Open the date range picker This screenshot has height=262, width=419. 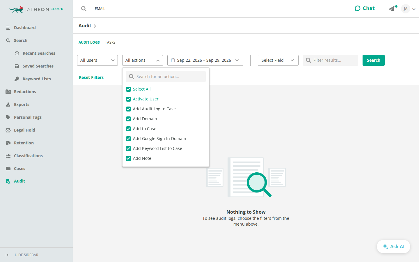tap(205, 60)
